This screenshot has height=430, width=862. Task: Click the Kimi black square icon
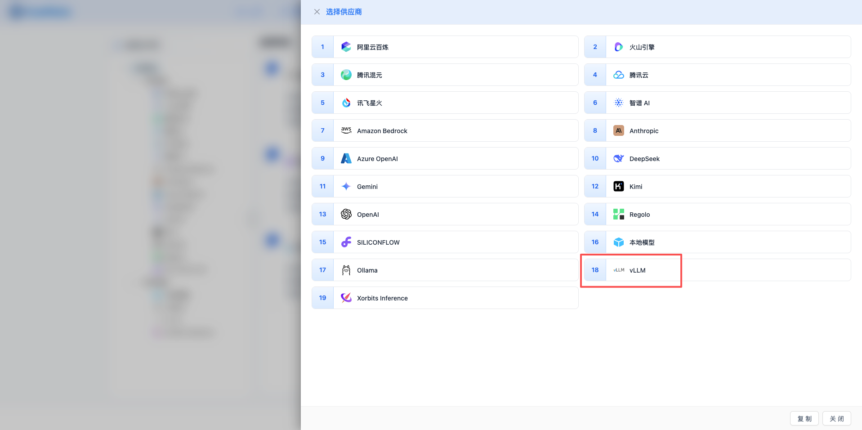click(619, 186)
